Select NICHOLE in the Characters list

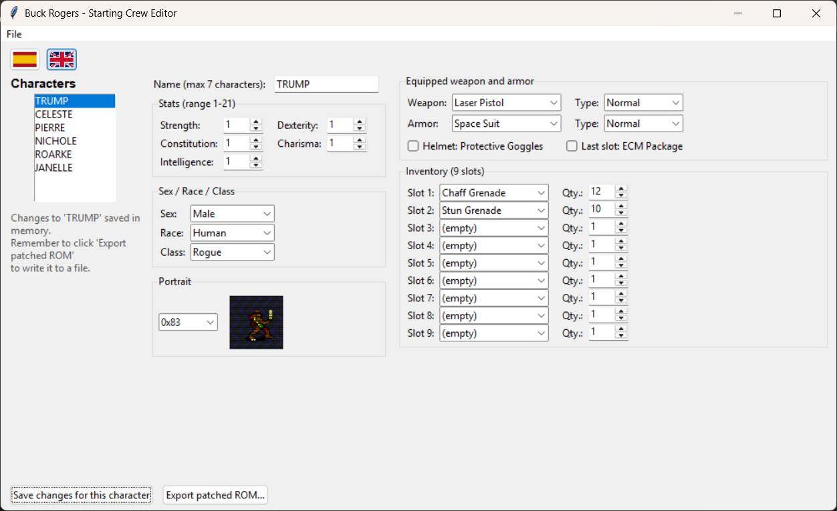click(75, 141)
